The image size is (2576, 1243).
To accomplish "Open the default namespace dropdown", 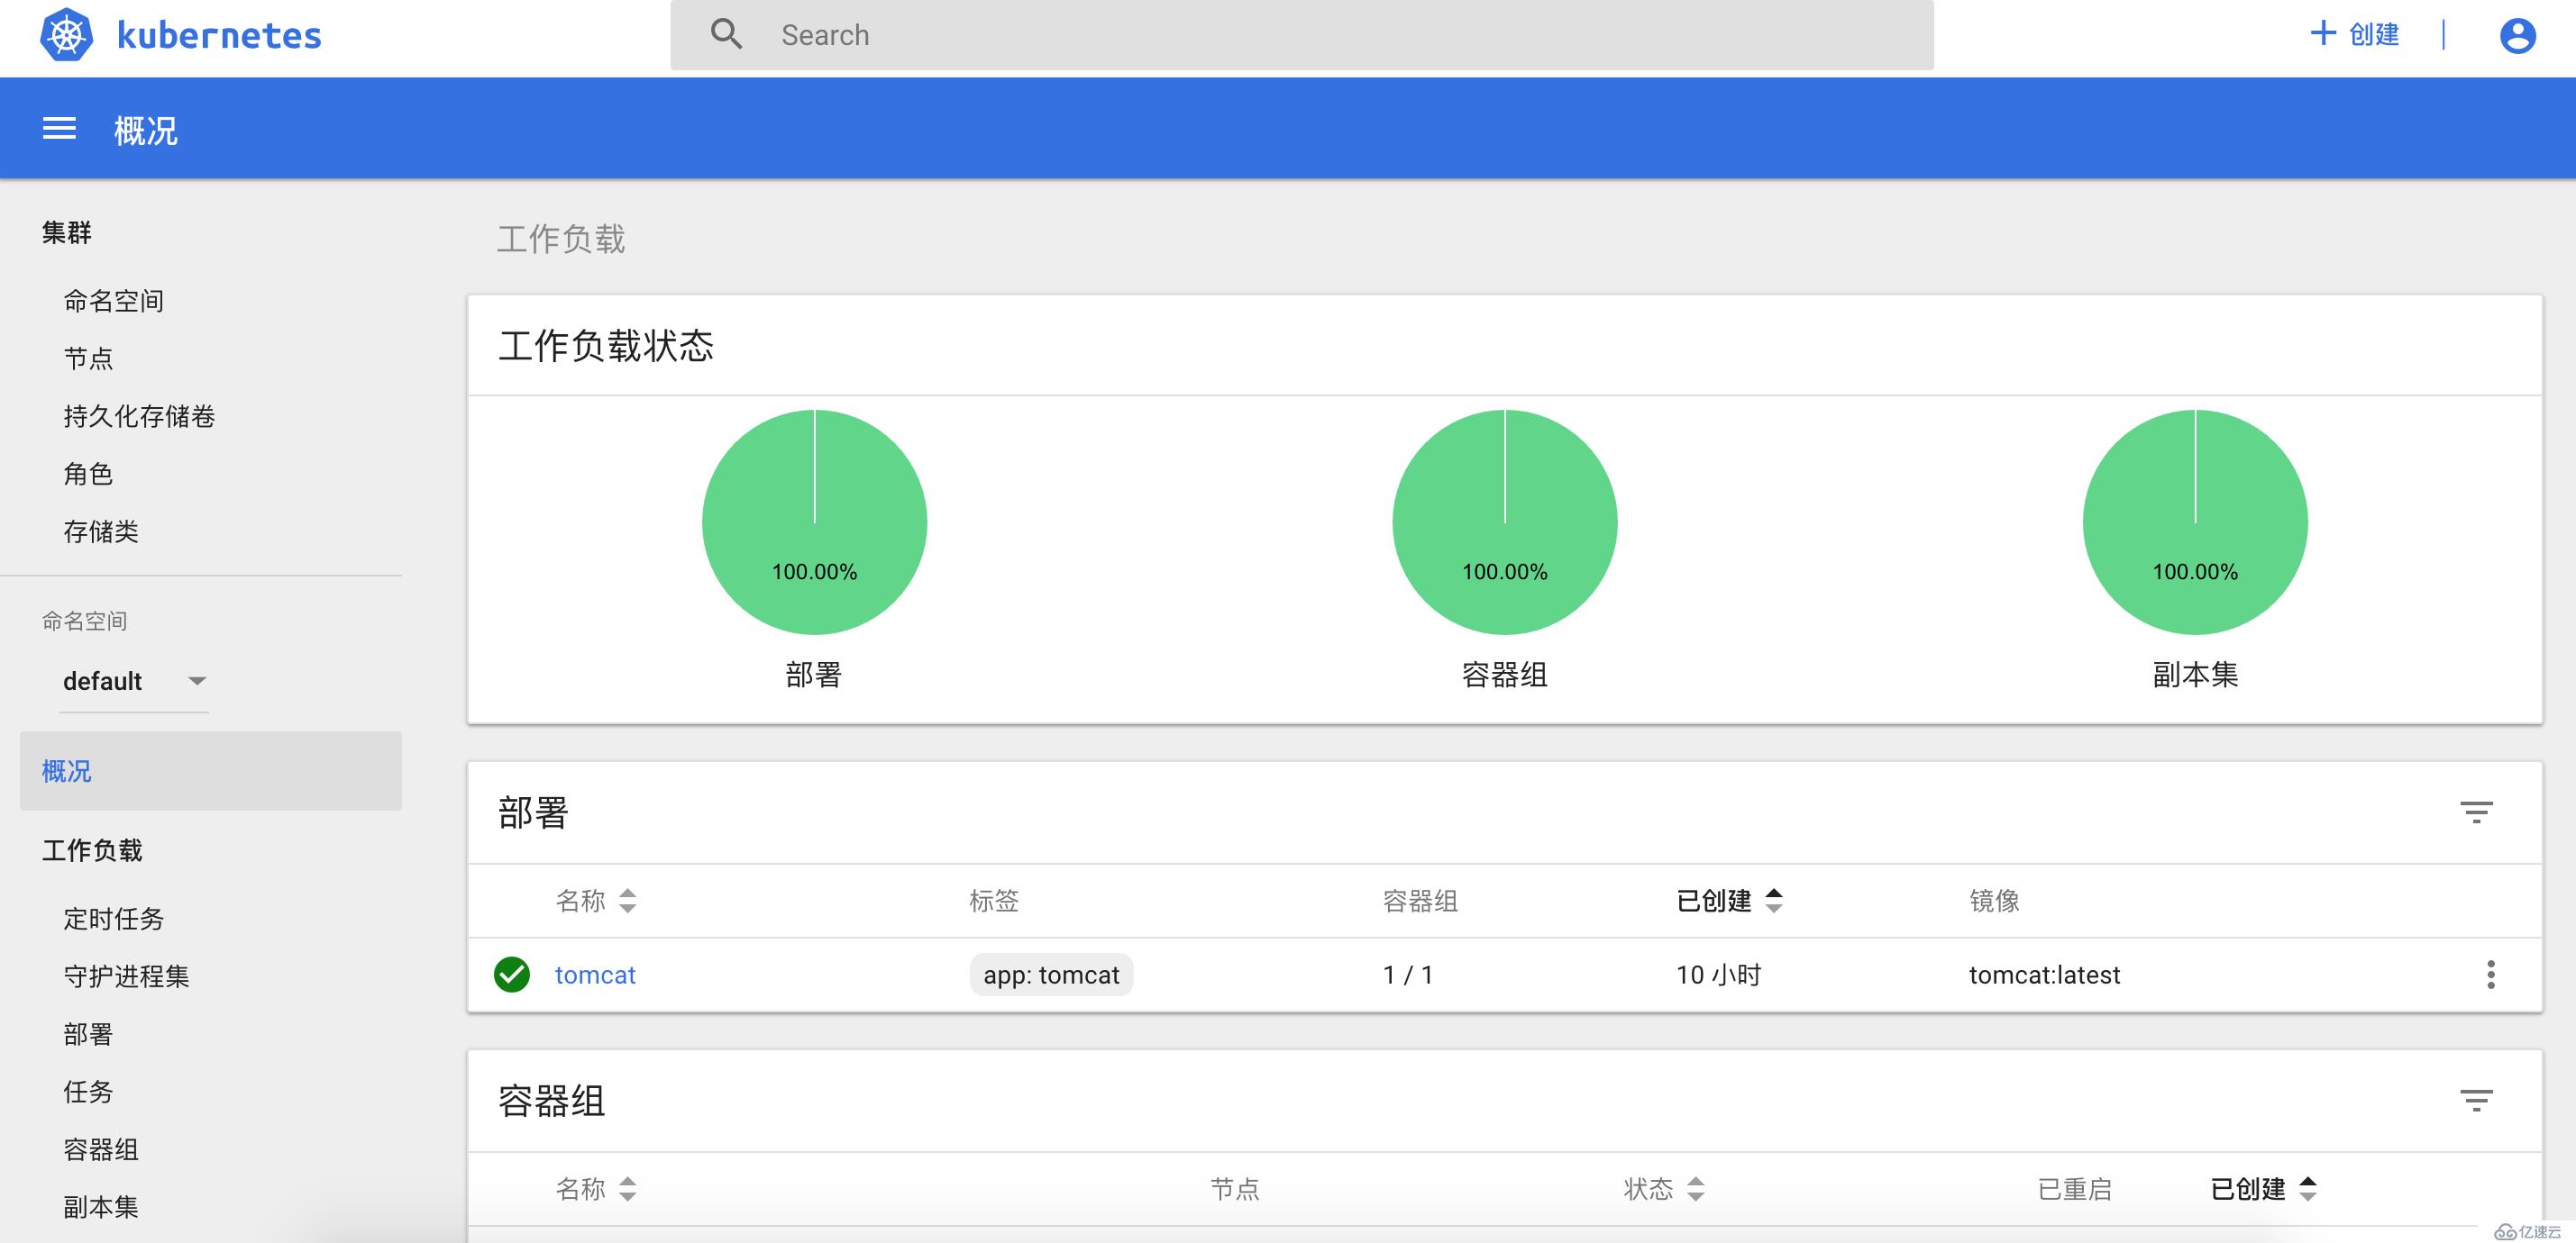I will coord(134,682).
